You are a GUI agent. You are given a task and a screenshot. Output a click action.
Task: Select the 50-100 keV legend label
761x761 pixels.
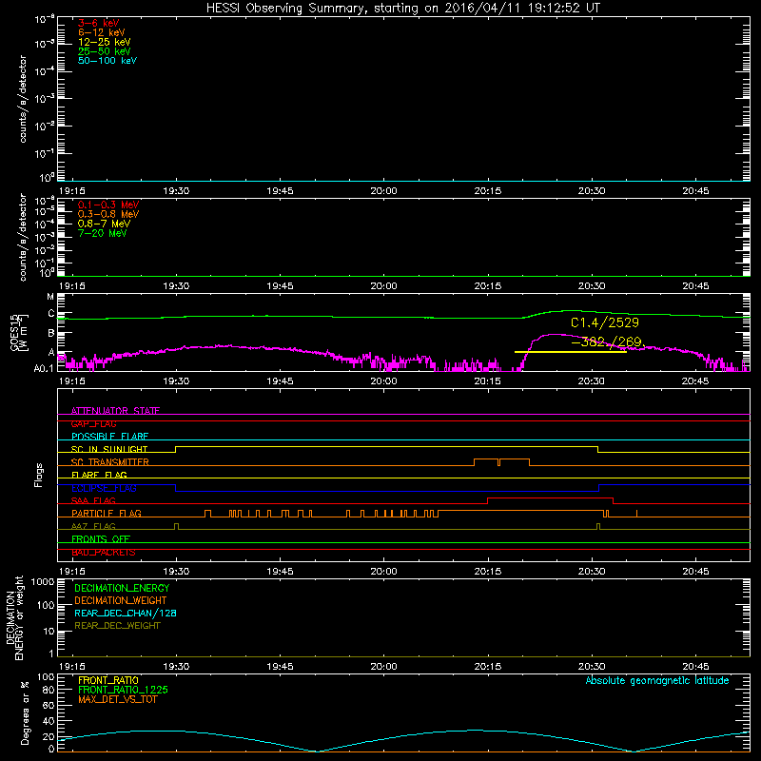click(x=107, y=61)
